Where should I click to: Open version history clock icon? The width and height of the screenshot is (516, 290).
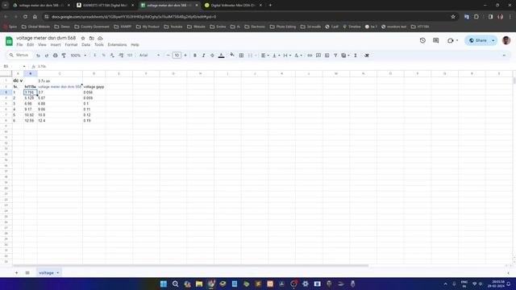[422, 40]
